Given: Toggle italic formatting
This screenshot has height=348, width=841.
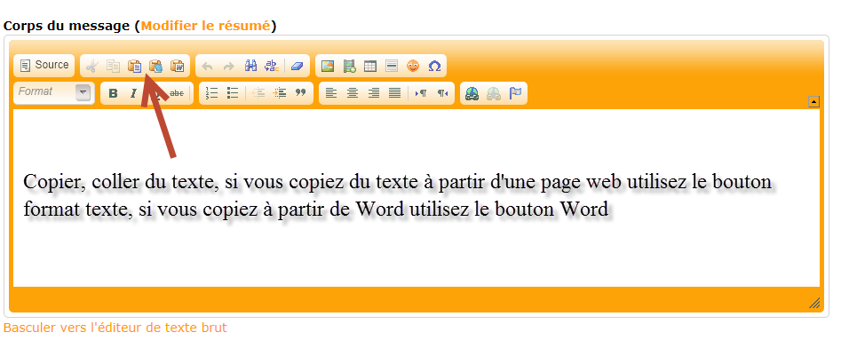Looking at the screenshot, I should 133,93.
